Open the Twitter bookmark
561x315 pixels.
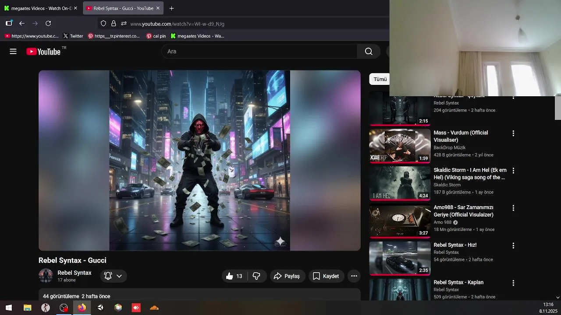pos(73,36)
